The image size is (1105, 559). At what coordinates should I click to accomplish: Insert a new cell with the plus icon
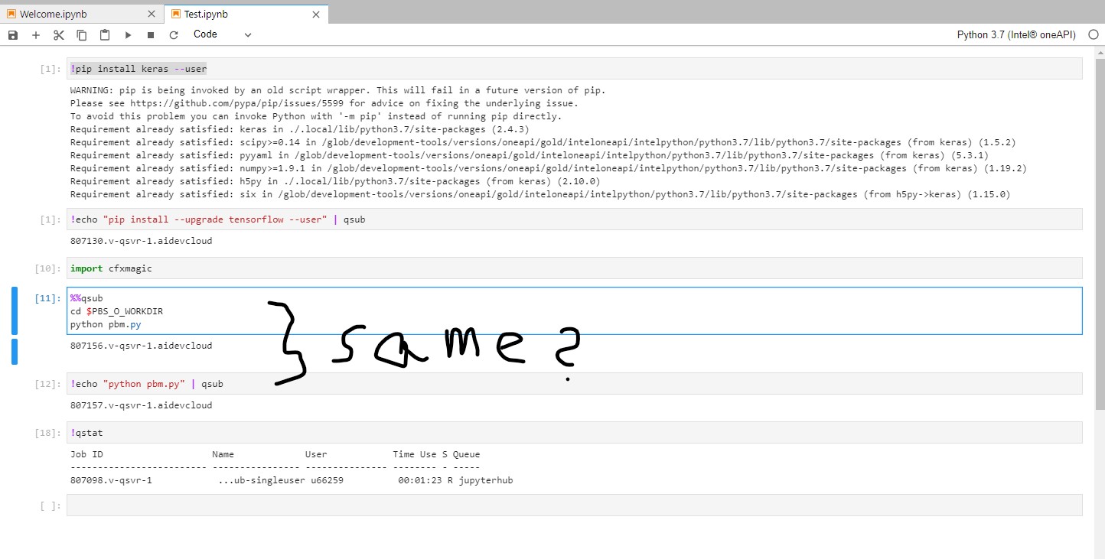35,34
